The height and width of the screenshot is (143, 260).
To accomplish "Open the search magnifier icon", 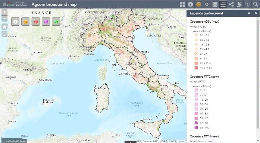I will coord(256,4).
